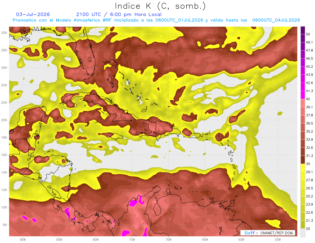Select the darkest purple swatch above 50

[303, 30]
